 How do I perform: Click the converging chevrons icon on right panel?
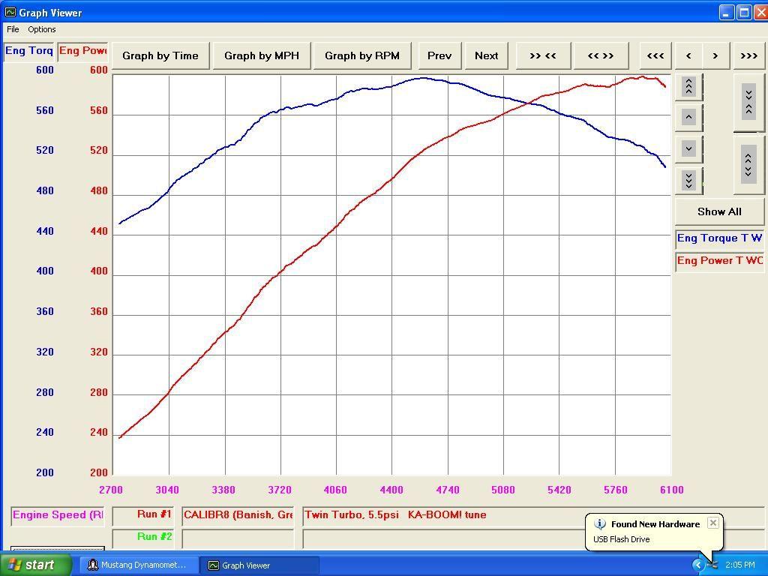(748, 101)
